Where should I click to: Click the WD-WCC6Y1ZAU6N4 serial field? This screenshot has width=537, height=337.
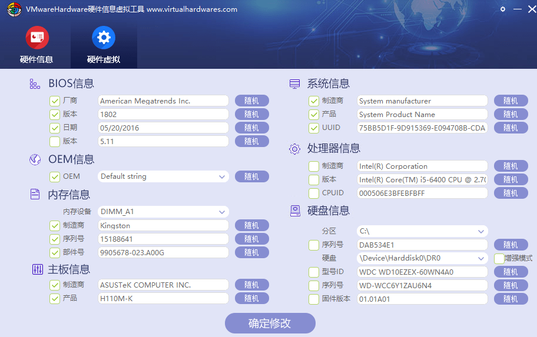[x=422, y=285]
